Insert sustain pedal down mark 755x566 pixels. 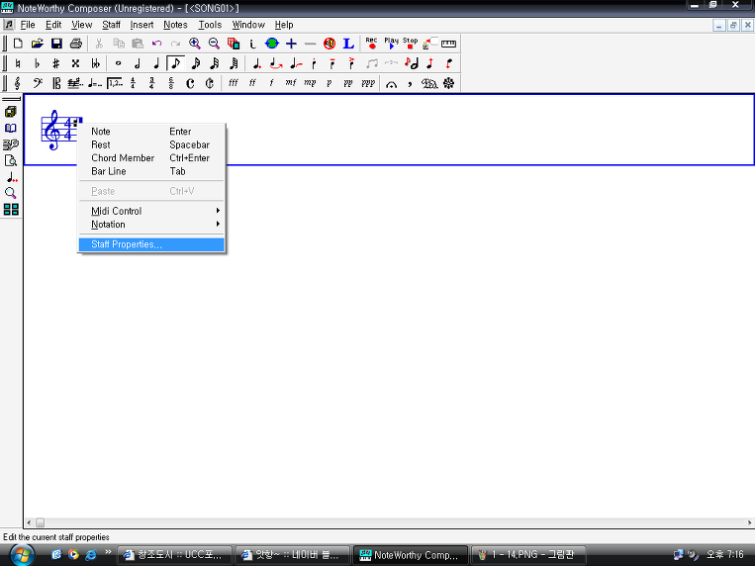pyautogui.click(x=429, y=83)
